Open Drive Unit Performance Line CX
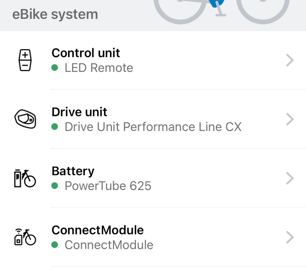This screenshot has height=275, width=306. point(153,127)
